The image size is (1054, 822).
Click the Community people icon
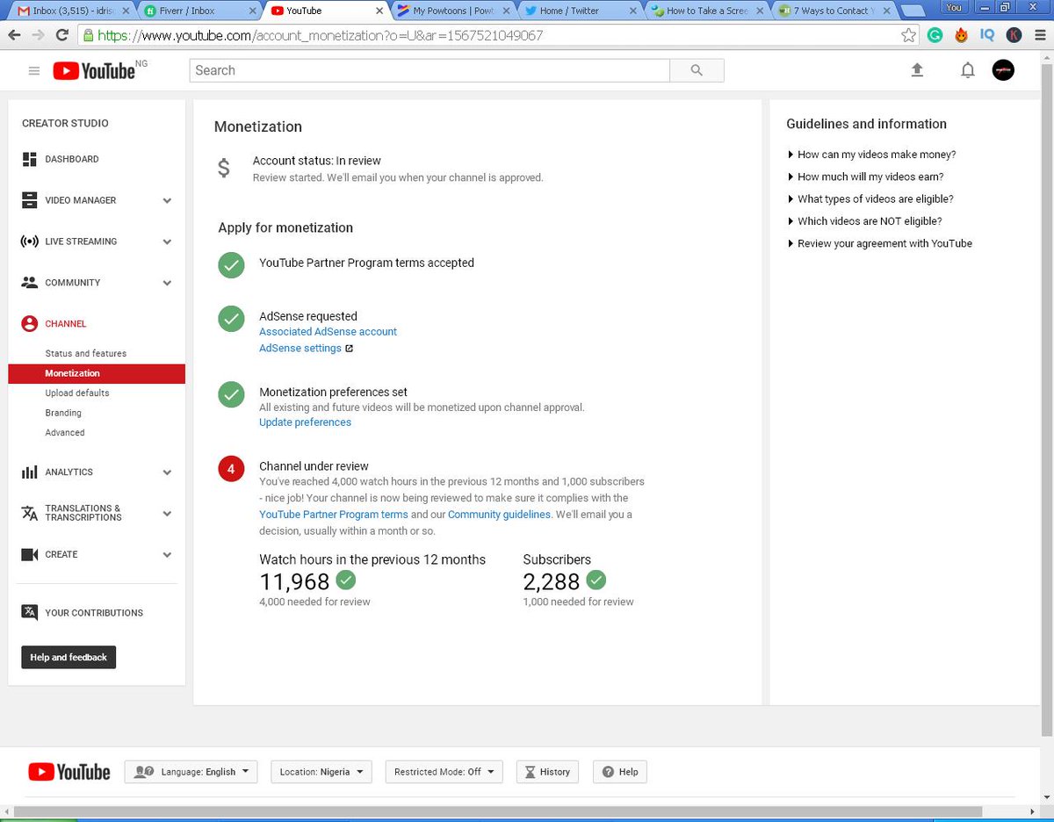(29, 283)
